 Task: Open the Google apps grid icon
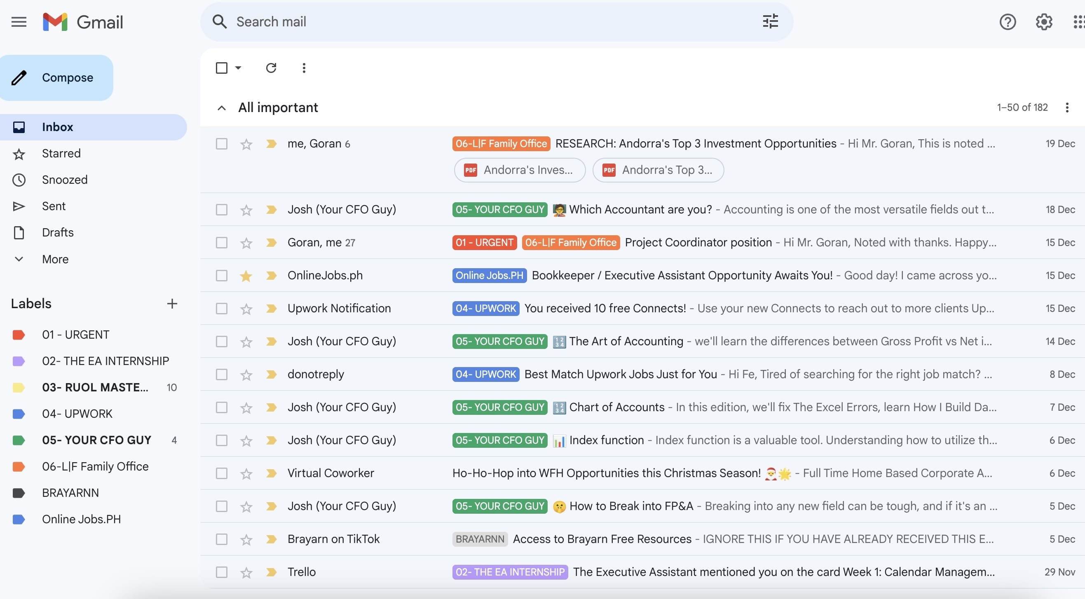click(1079, 22)
